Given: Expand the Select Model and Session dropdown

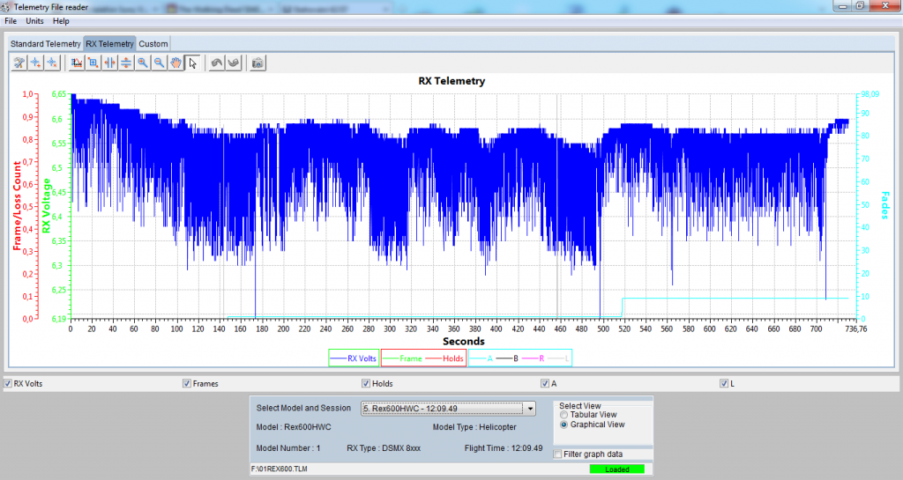Looking at the screenshot, I should tap(529, 409).
